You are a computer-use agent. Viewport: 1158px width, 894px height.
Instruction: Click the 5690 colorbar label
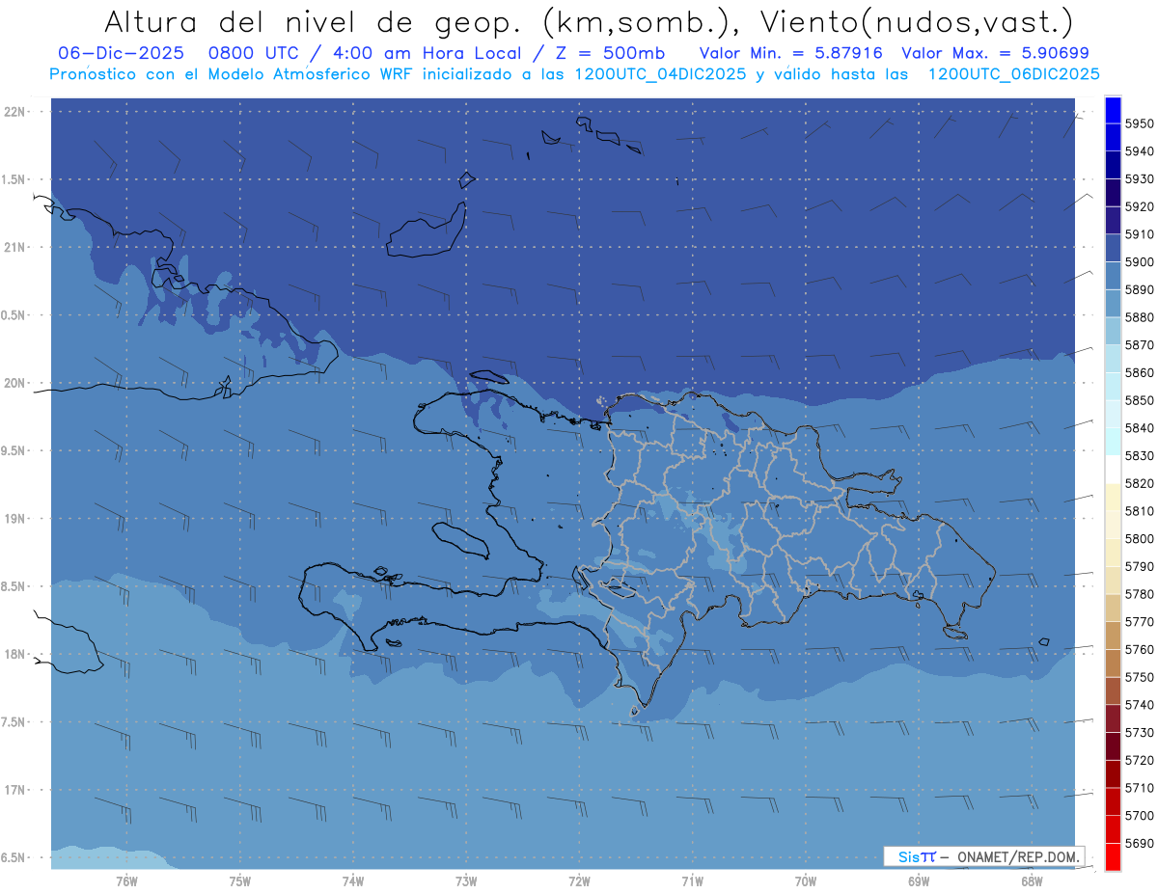click(x=1139, y=844)
